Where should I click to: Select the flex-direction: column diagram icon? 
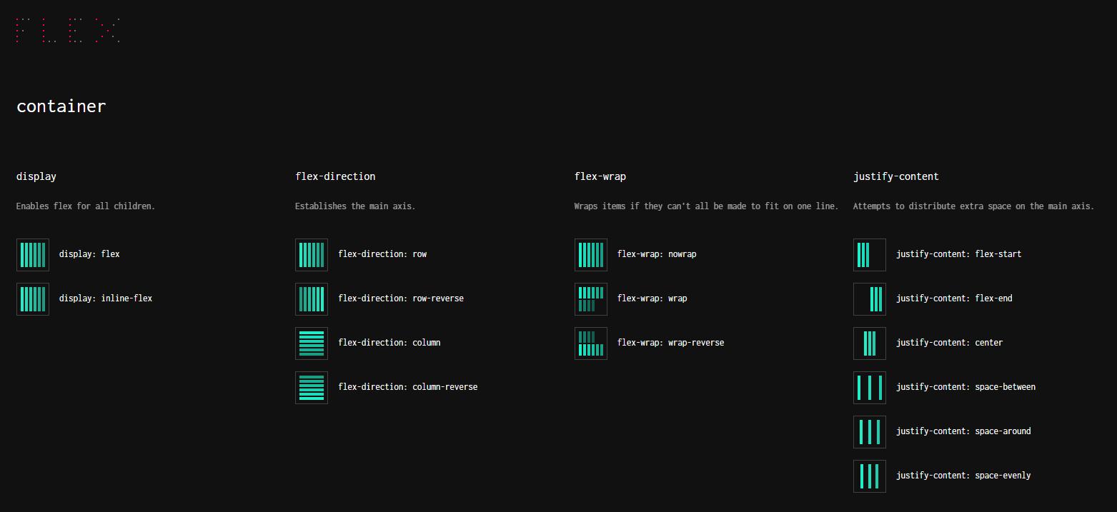[311, 343]
